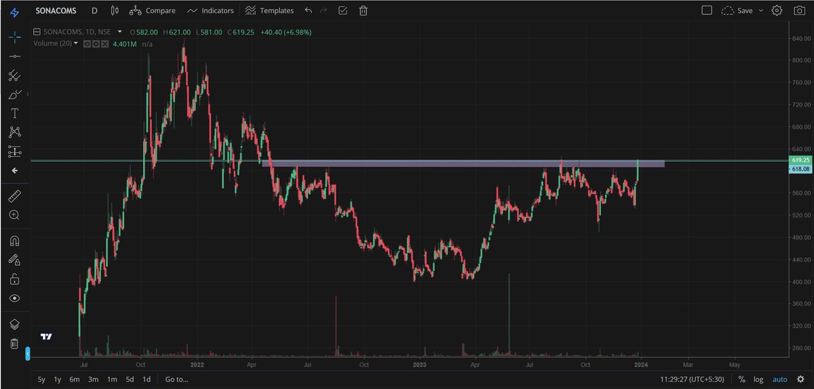Set range to 1y
Screen dimensions: 814x389
tap(58, 380)
